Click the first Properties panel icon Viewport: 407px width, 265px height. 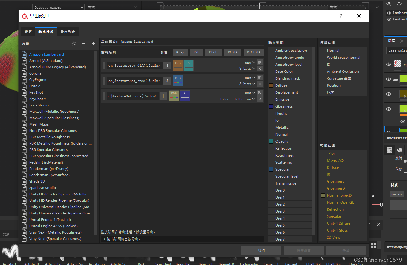tap(390, 150)
